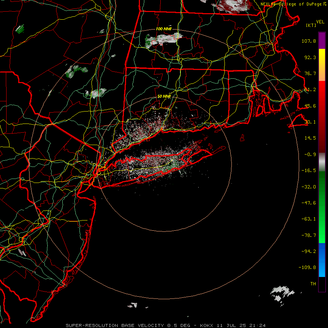Click the 100 NMI range ring label
The width and height of the screenshot is (328, 328).
(164, 29)
